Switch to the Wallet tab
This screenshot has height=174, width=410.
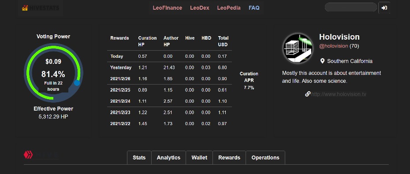pos(199,158)
